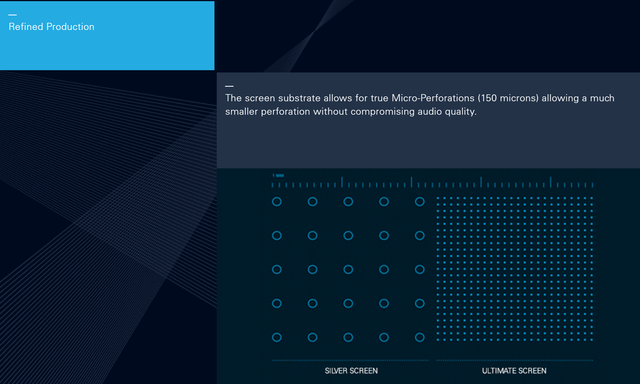Click the dash above the screen substrate paragraph
640x384 pixels.
pyautogui.click(x=229, y=86)
